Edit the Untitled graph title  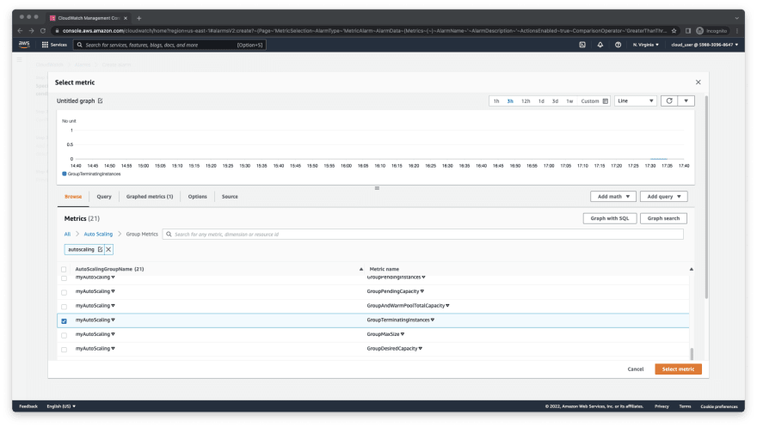tap(101, 101)
